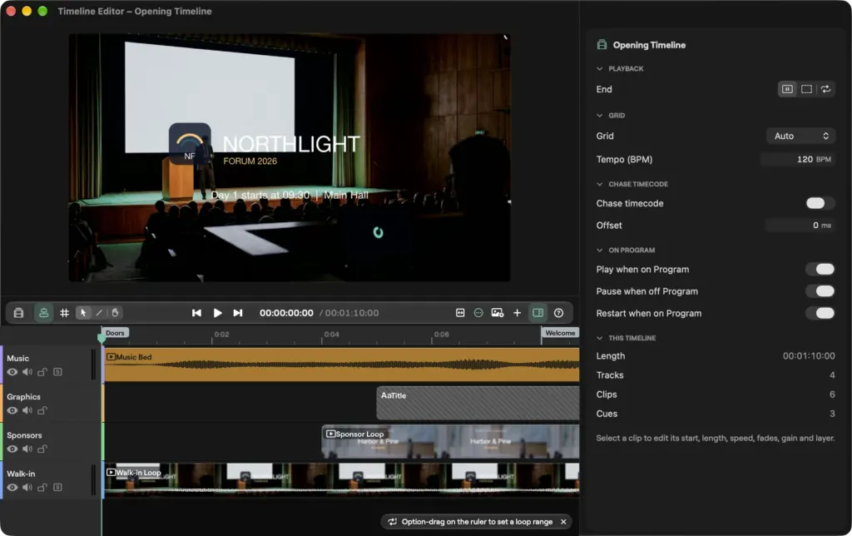Click the Offset ms value field
852x536 pixels.
800,225
